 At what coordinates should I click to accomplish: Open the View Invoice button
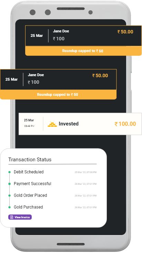coord(20,217)
